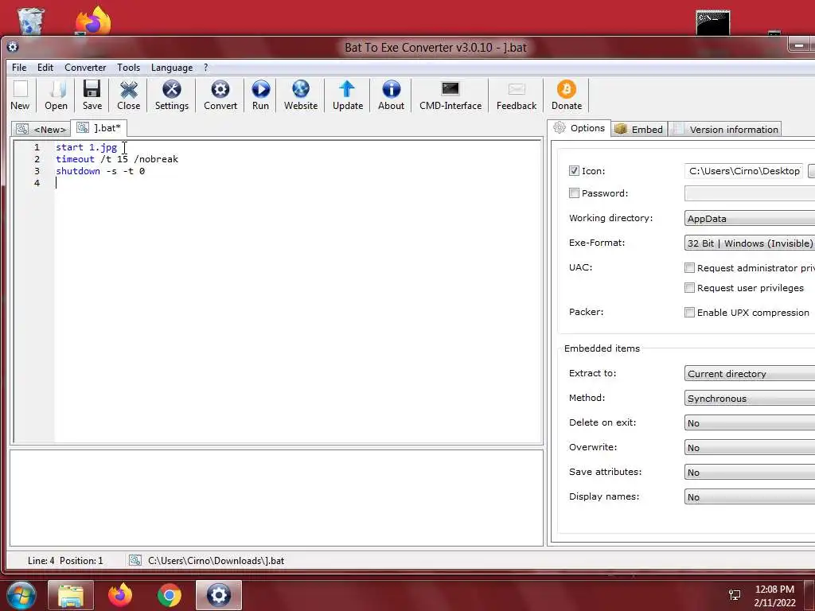
Task: Click the network tray icon
Action: click(735, 595)
